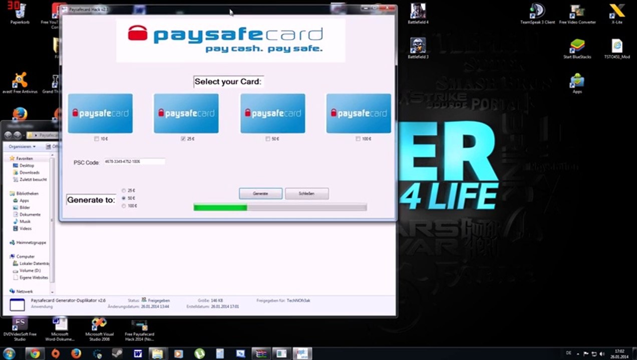Uncheck the 25 € card checkbox
This screenshot has height=360, width=637.
183,139
